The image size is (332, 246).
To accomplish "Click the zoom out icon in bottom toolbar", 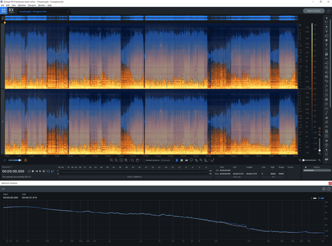I will [116, 160].
